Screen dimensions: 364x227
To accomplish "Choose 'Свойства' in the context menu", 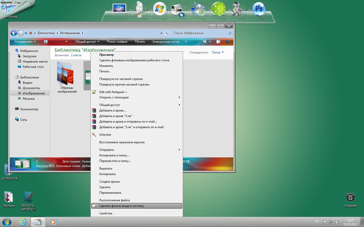I will [x=106, y=213].
